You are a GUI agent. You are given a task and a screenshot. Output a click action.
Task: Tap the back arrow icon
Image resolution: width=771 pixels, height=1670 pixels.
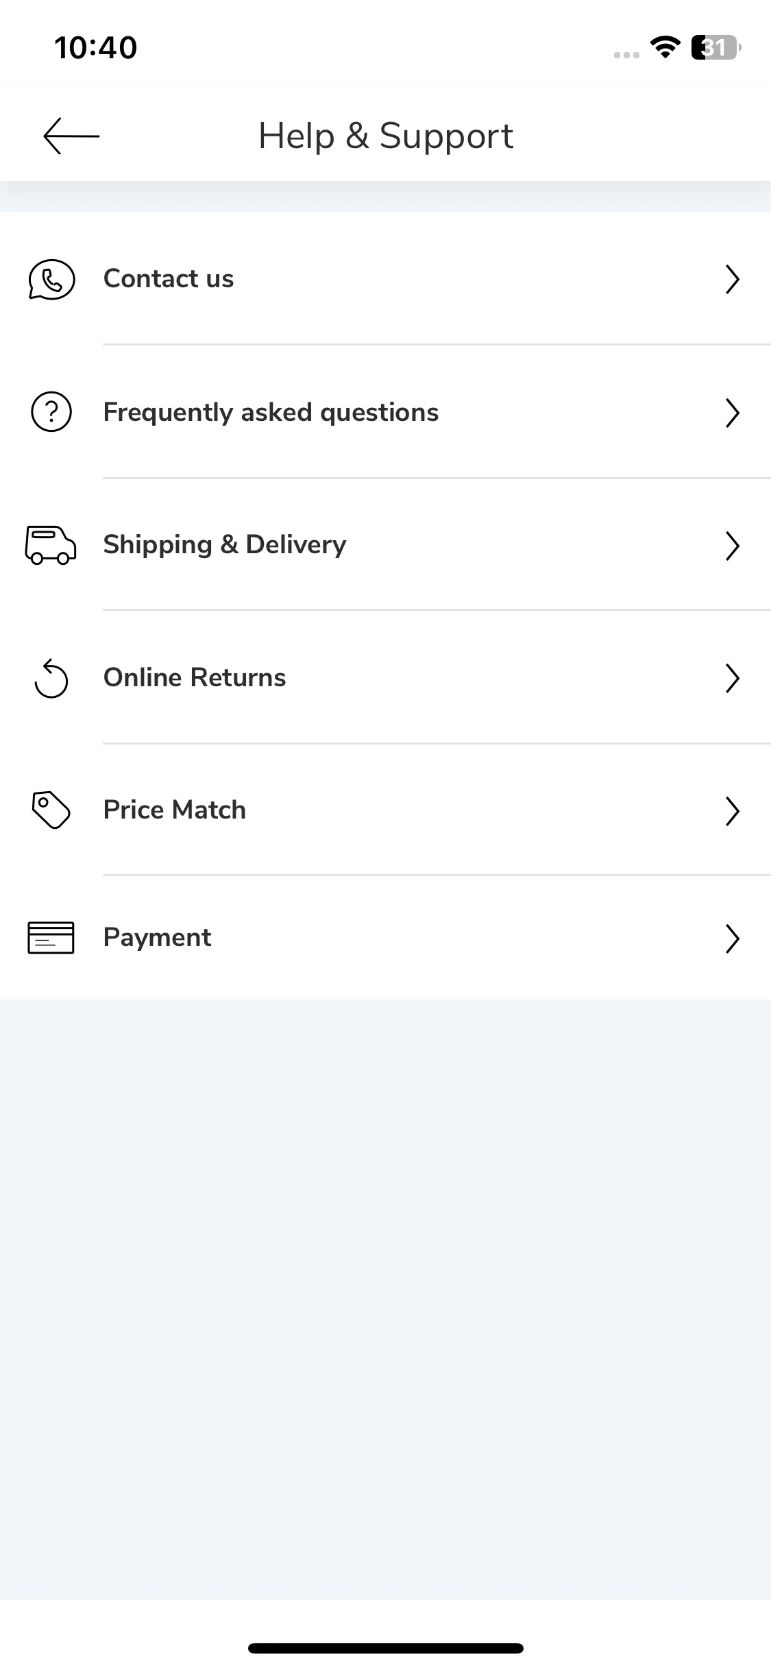(x=71, y=136)
